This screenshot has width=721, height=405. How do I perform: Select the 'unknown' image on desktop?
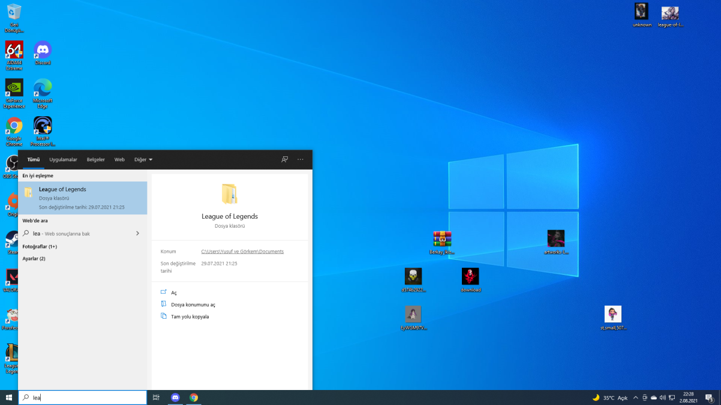click(x=642, y=15)
